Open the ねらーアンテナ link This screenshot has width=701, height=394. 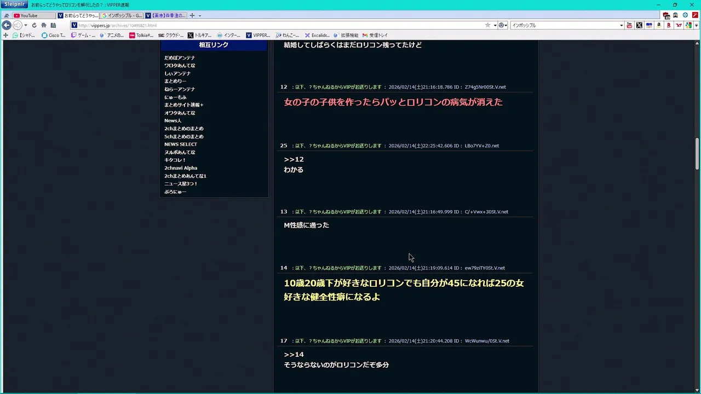tap(180, 89)
